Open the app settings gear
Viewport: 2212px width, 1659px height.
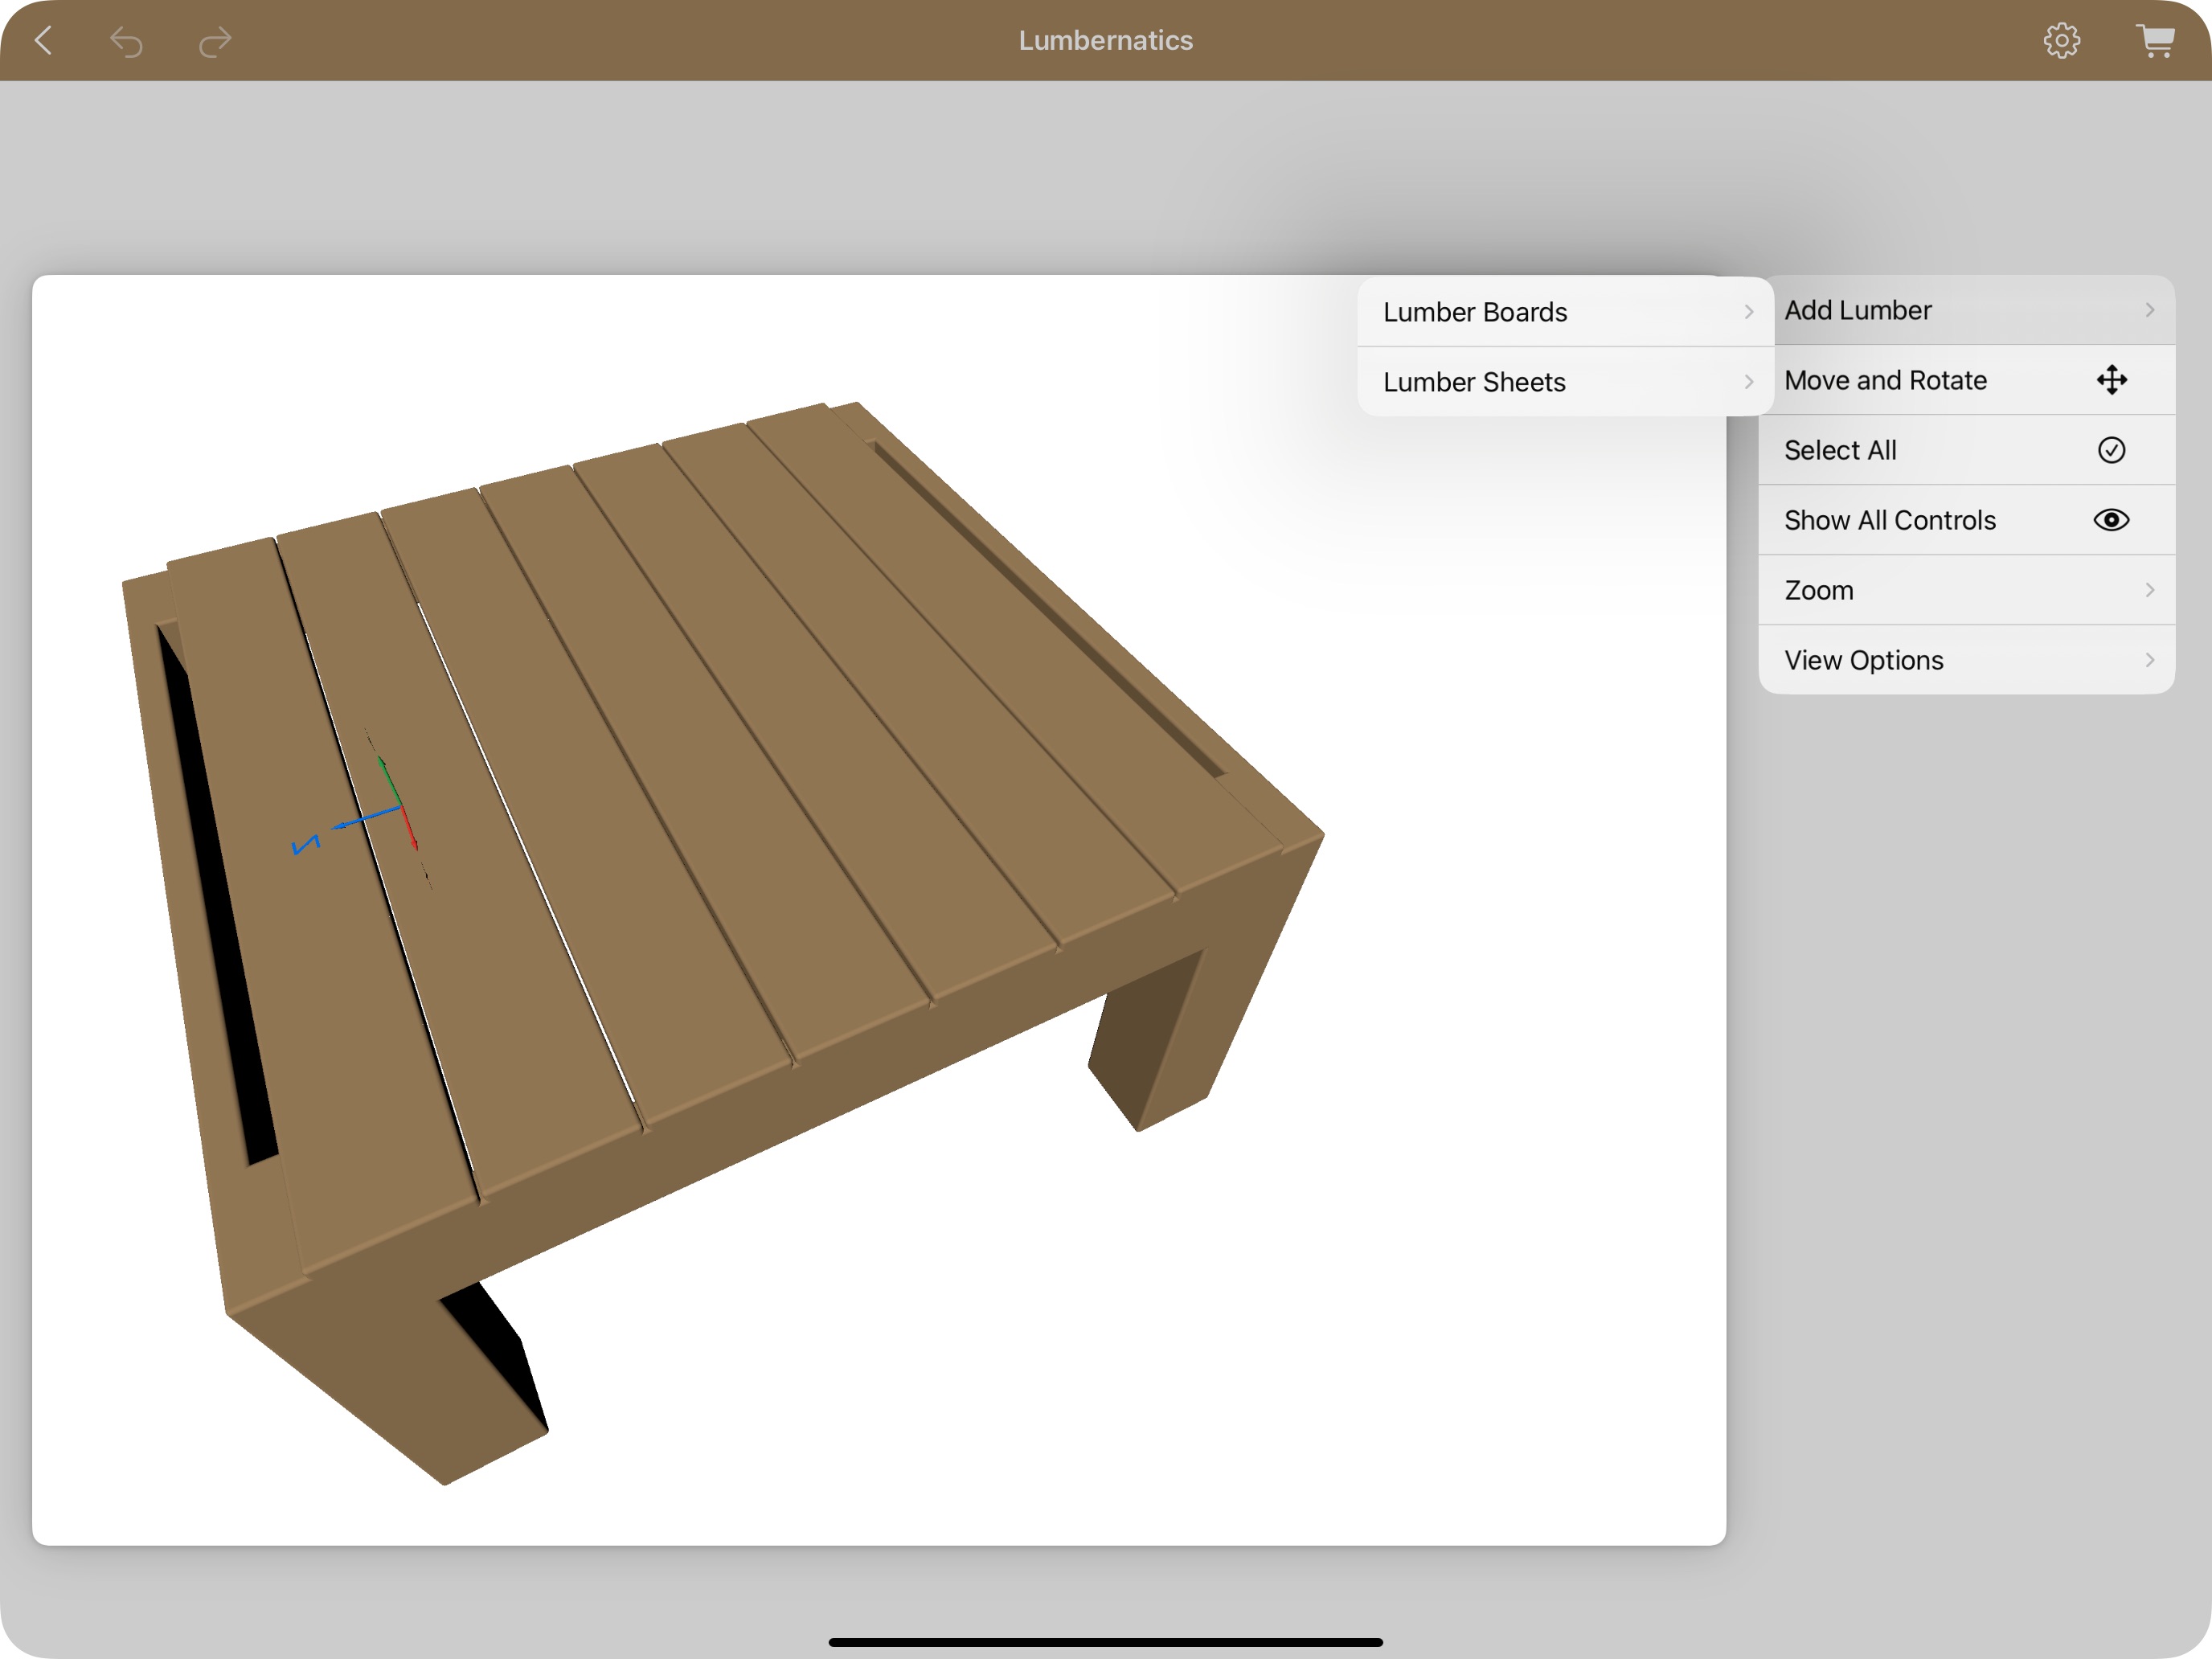coord(2063,40)
